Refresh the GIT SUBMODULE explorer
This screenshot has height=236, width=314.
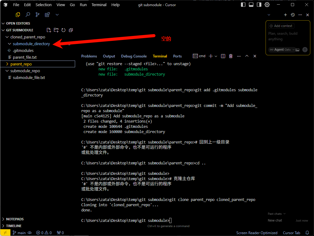click(x=63, y=30)
